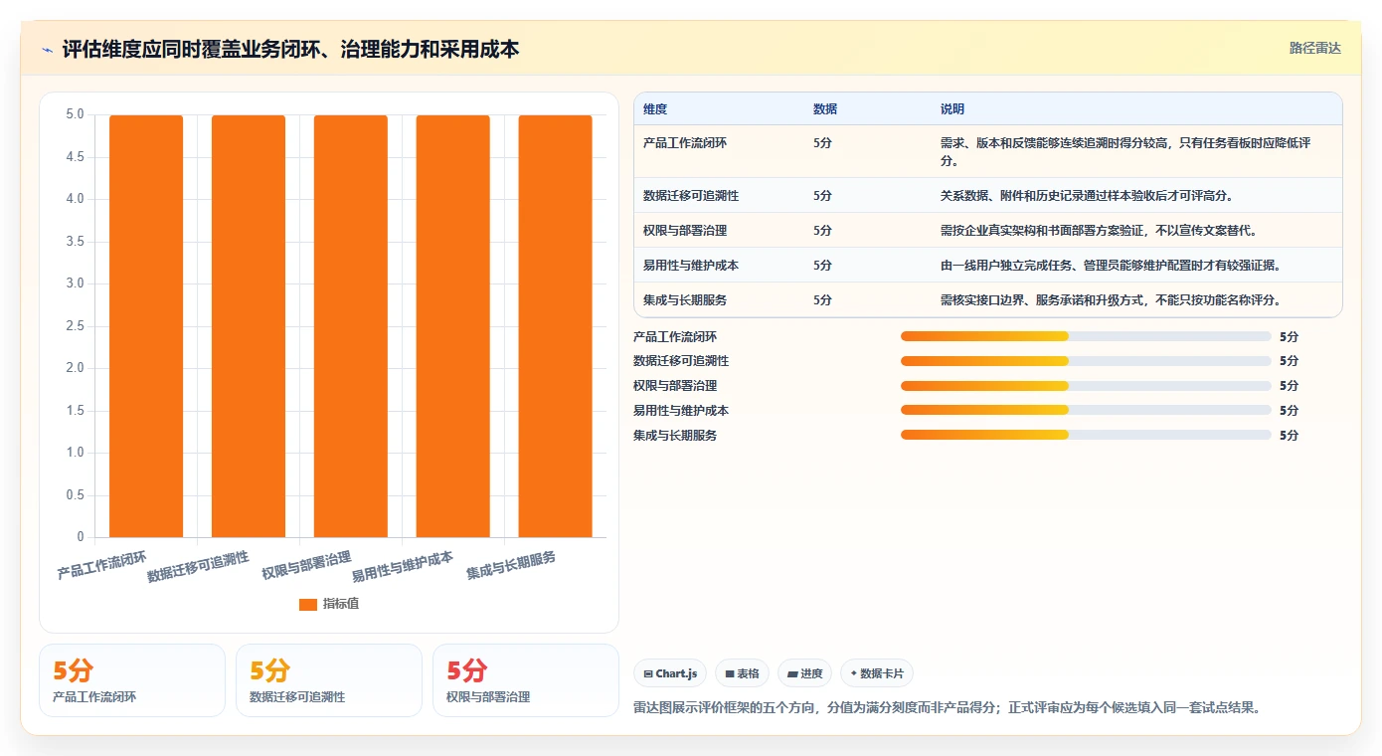Viewport: 1382px width, 756px height.
Task: Click the 数据迁移可追溯性 progress bar
Action: click(1086, 361)
